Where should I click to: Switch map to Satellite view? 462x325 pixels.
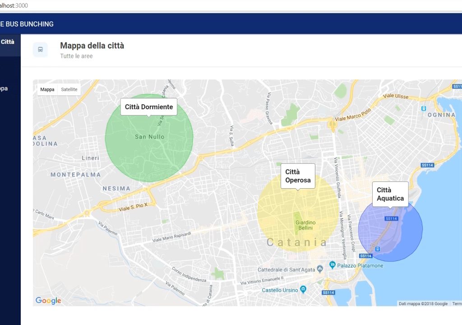point(69,89)
